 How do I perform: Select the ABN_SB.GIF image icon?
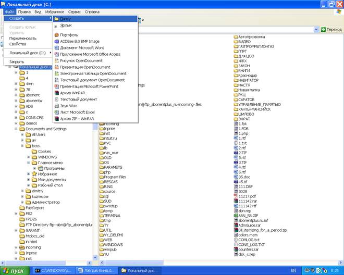coord(236,216)
